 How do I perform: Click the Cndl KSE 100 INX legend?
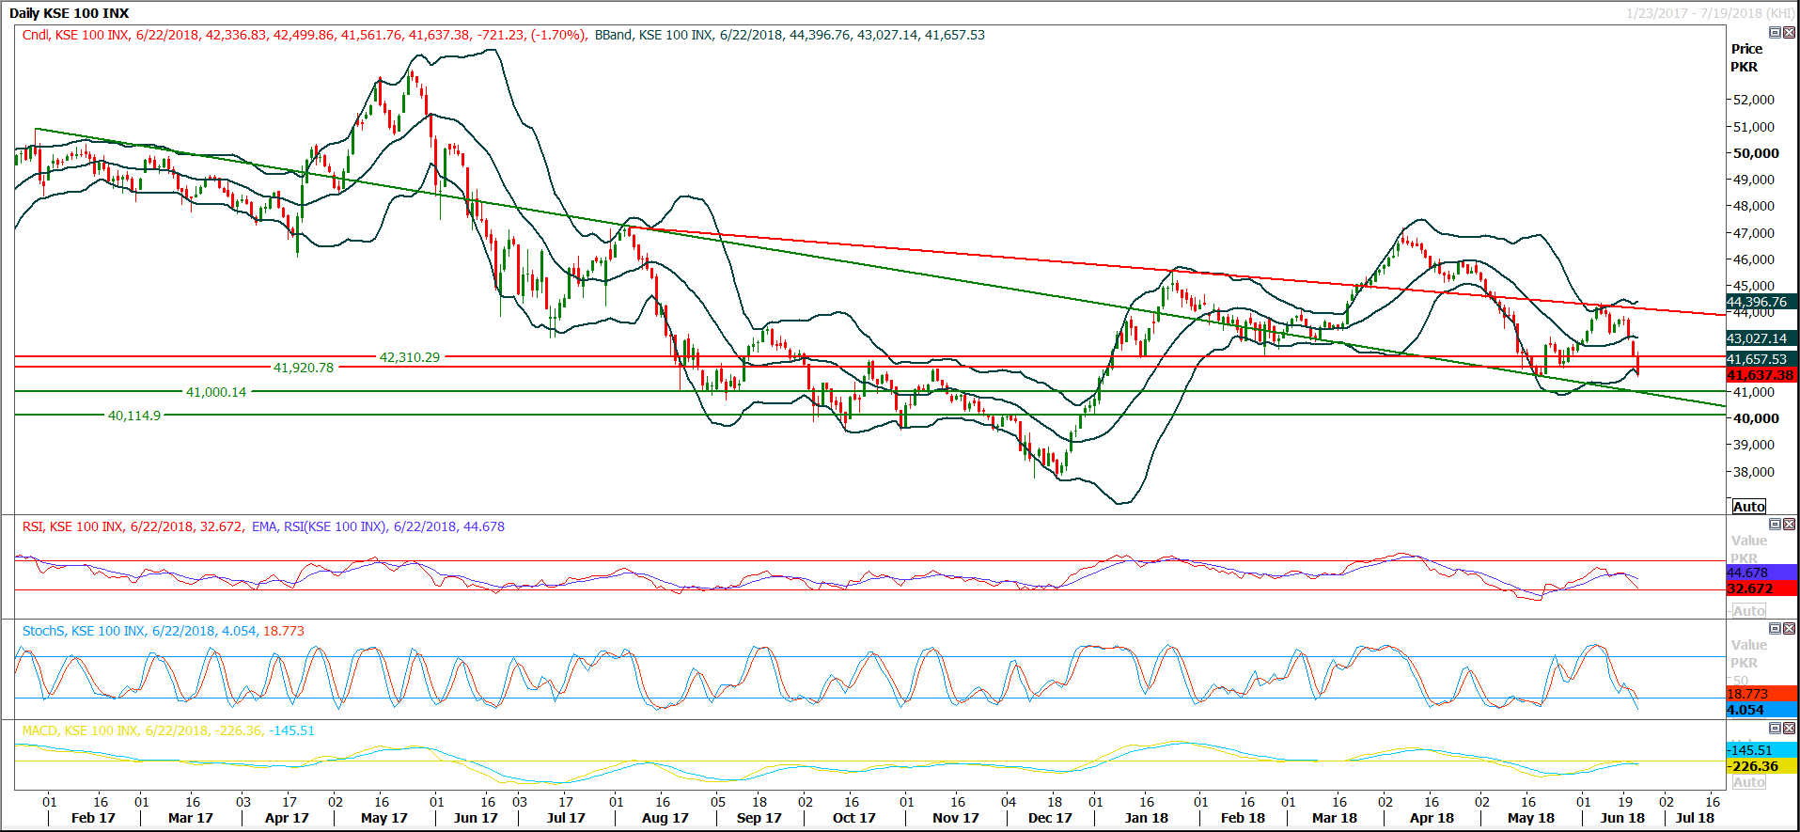click(x=75, y=35)
